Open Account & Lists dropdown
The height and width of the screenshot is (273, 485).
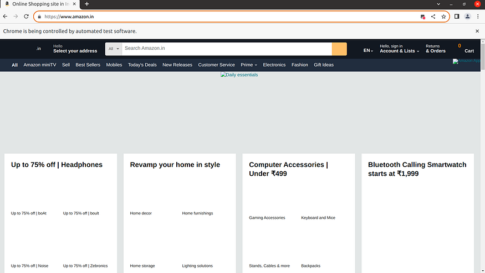[399, 49]
